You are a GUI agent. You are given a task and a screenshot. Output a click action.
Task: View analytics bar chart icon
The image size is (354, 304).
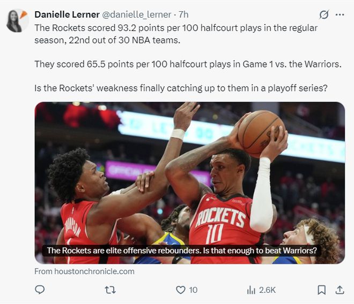pos(251,290)
